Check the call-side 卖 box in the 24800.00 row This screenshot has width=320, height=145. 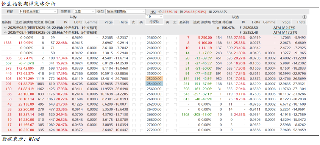(134, 69)
